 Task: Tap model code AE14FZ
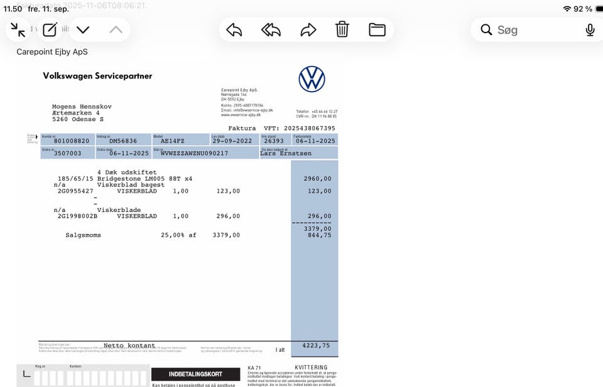coord(172,141)
